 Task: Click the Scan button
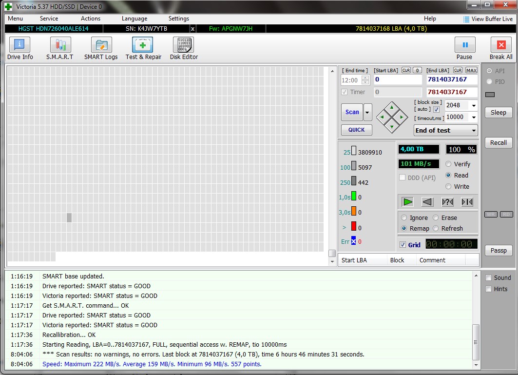[x=352, y=112]
